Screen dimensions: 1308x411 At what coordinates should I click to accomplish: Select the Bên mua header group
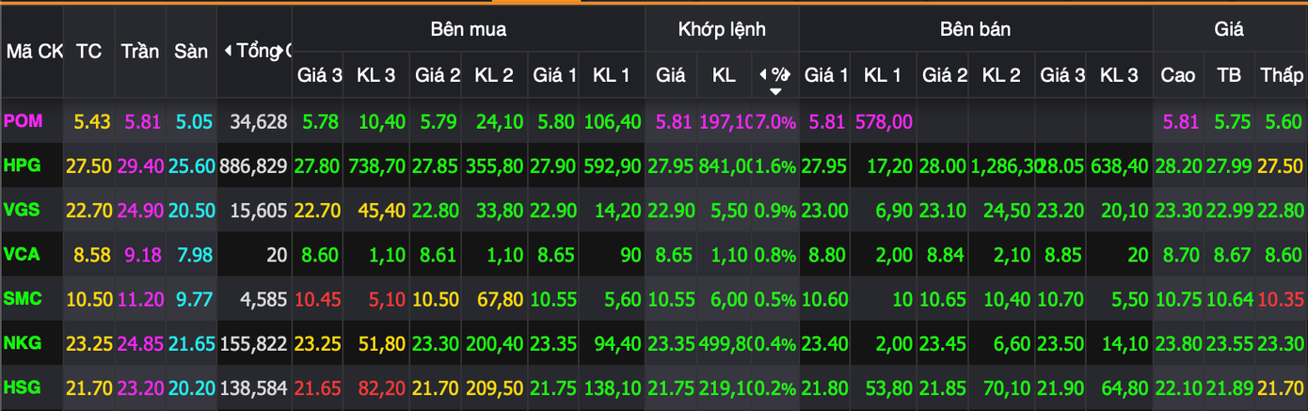468,29
